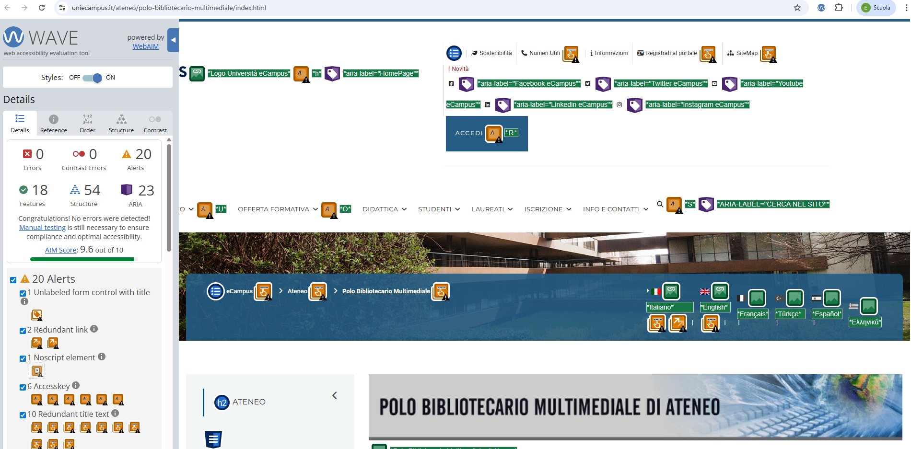Click the browser Extensions puzzle icon
The image size is (911, 449).
(x=839, y=8)
